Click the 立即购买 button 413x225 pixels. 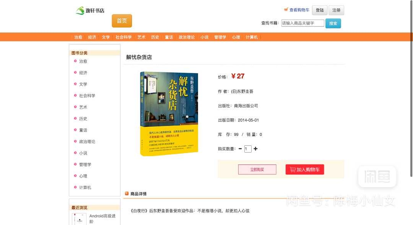(257, 170)
